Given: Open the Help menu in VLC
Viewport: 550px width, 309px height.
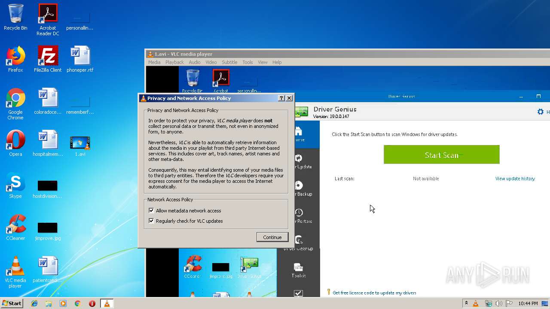Looking at the screenshot, I should click(277, 62).
